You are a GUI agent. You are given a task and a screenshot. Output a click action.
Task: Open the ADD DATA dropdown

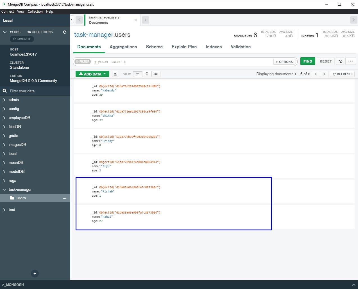click(92, 74)
